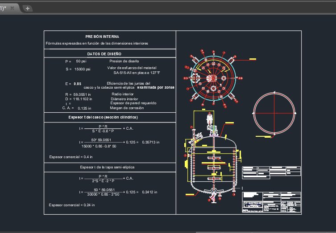
Task: Select the "0.2412 in" head thickness result
Action: [x=149, y=192]
